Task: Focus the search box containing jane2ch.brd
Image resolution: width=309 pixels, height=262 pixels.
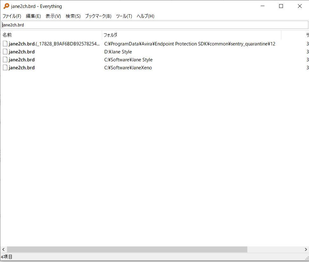Action: [155, 25]
